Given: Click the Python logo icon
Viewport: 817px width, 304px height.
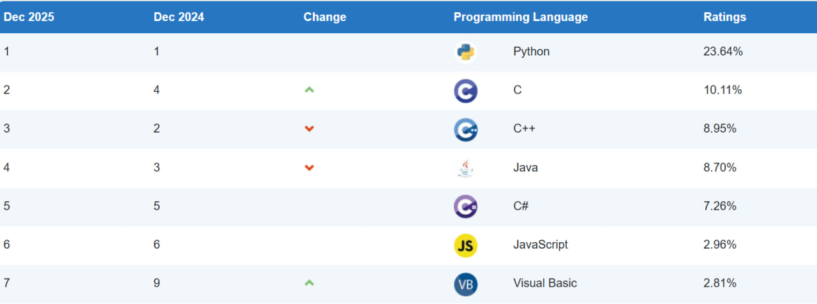Looking at the screenshot, I should pyautogui.click(x=465, y=52).
